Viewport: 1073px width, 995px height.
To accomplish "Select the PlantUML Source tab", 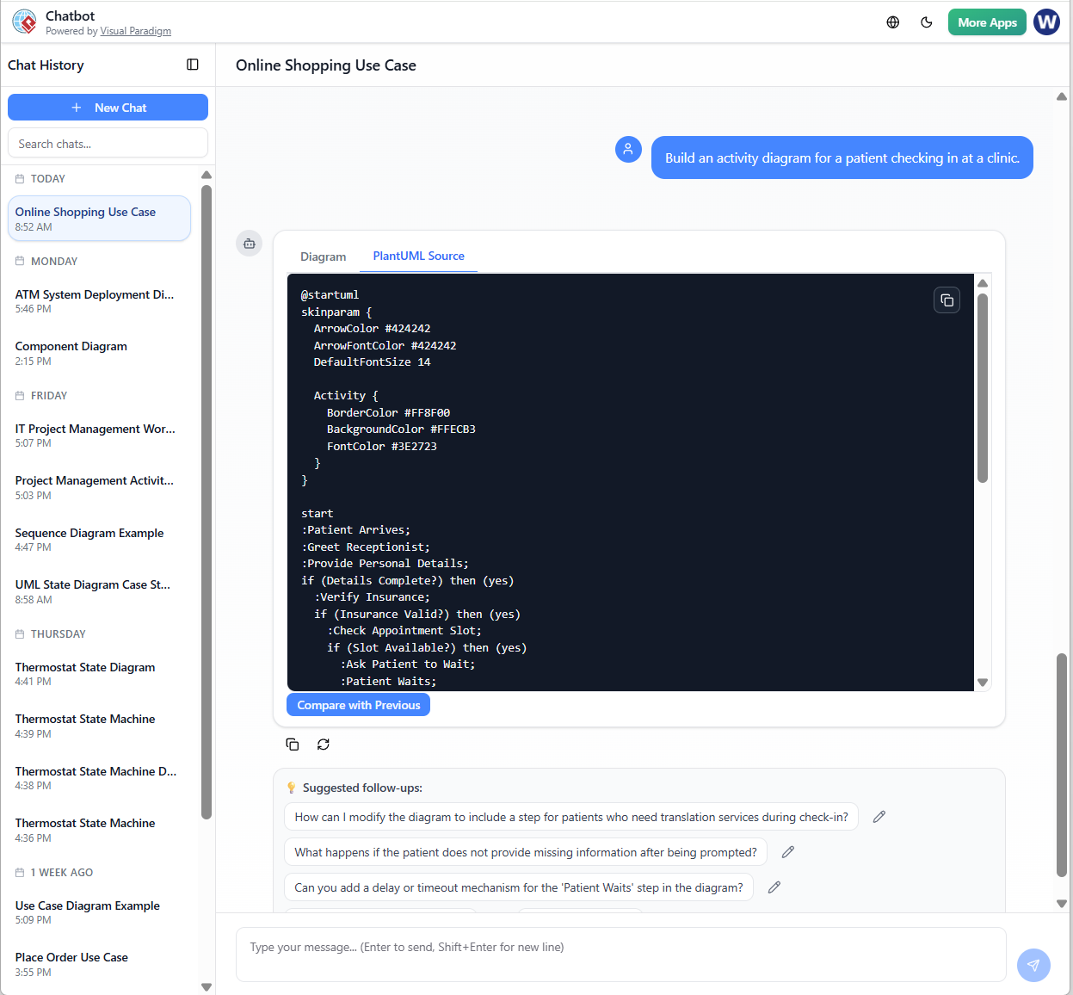I will (x=418, y=256).
